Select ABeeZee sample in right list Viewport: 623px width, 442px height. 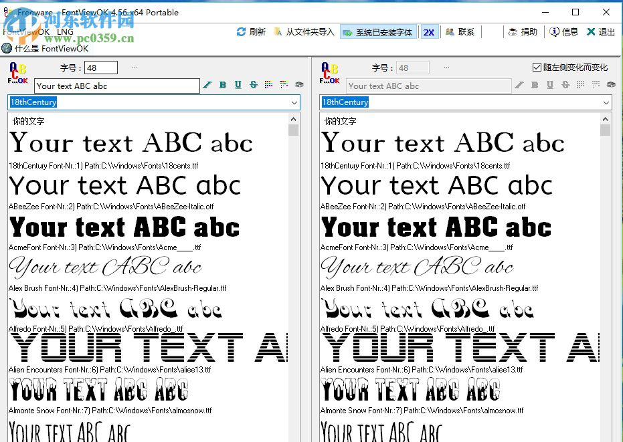point(437,185)
